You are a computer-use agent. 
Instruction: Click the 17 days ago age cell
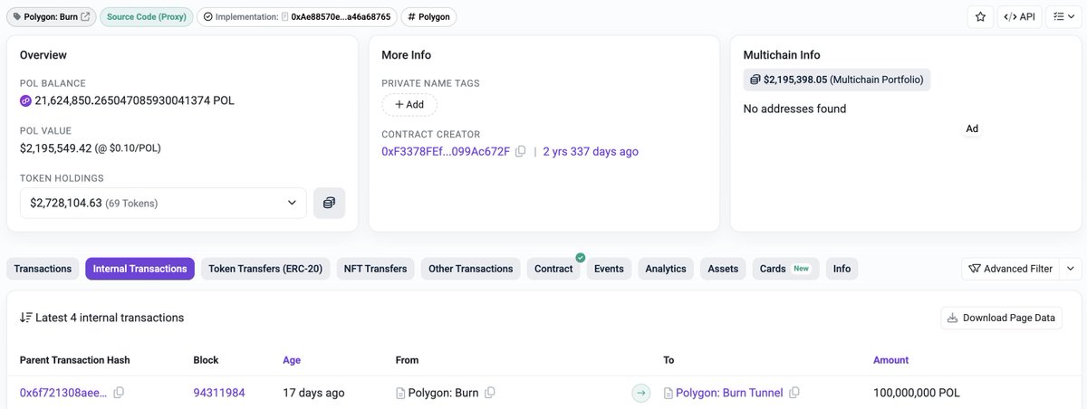coord(313,393)
